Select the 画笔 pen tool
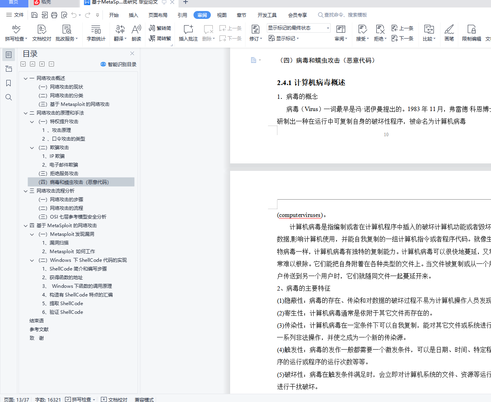Screen dimensions: 491x402 click(x=449, y=33)
